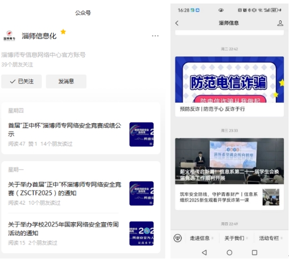289x259 pixels.
Task: Tap the Android home circle button
Action: (x=229, y=253)
